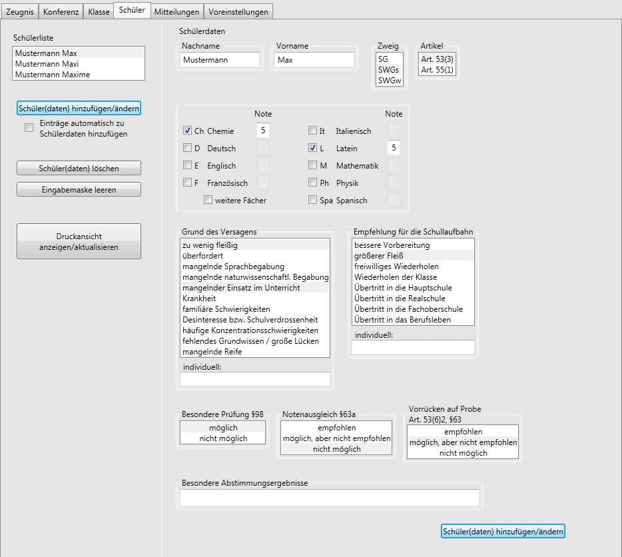Click Druckansicht anzeigen/aktualisieren button
The height and width of the screenshot is (557, 622).
[x=79, y=241]
